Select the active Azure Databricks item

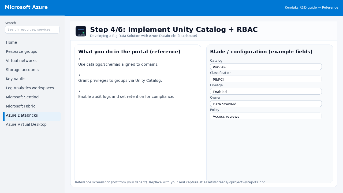(32, 115)
